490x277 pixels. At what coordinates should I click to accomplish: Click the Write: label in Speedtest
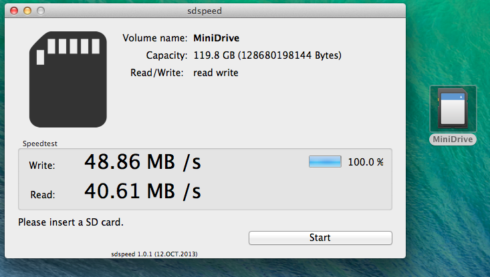(x=42, y=166)
